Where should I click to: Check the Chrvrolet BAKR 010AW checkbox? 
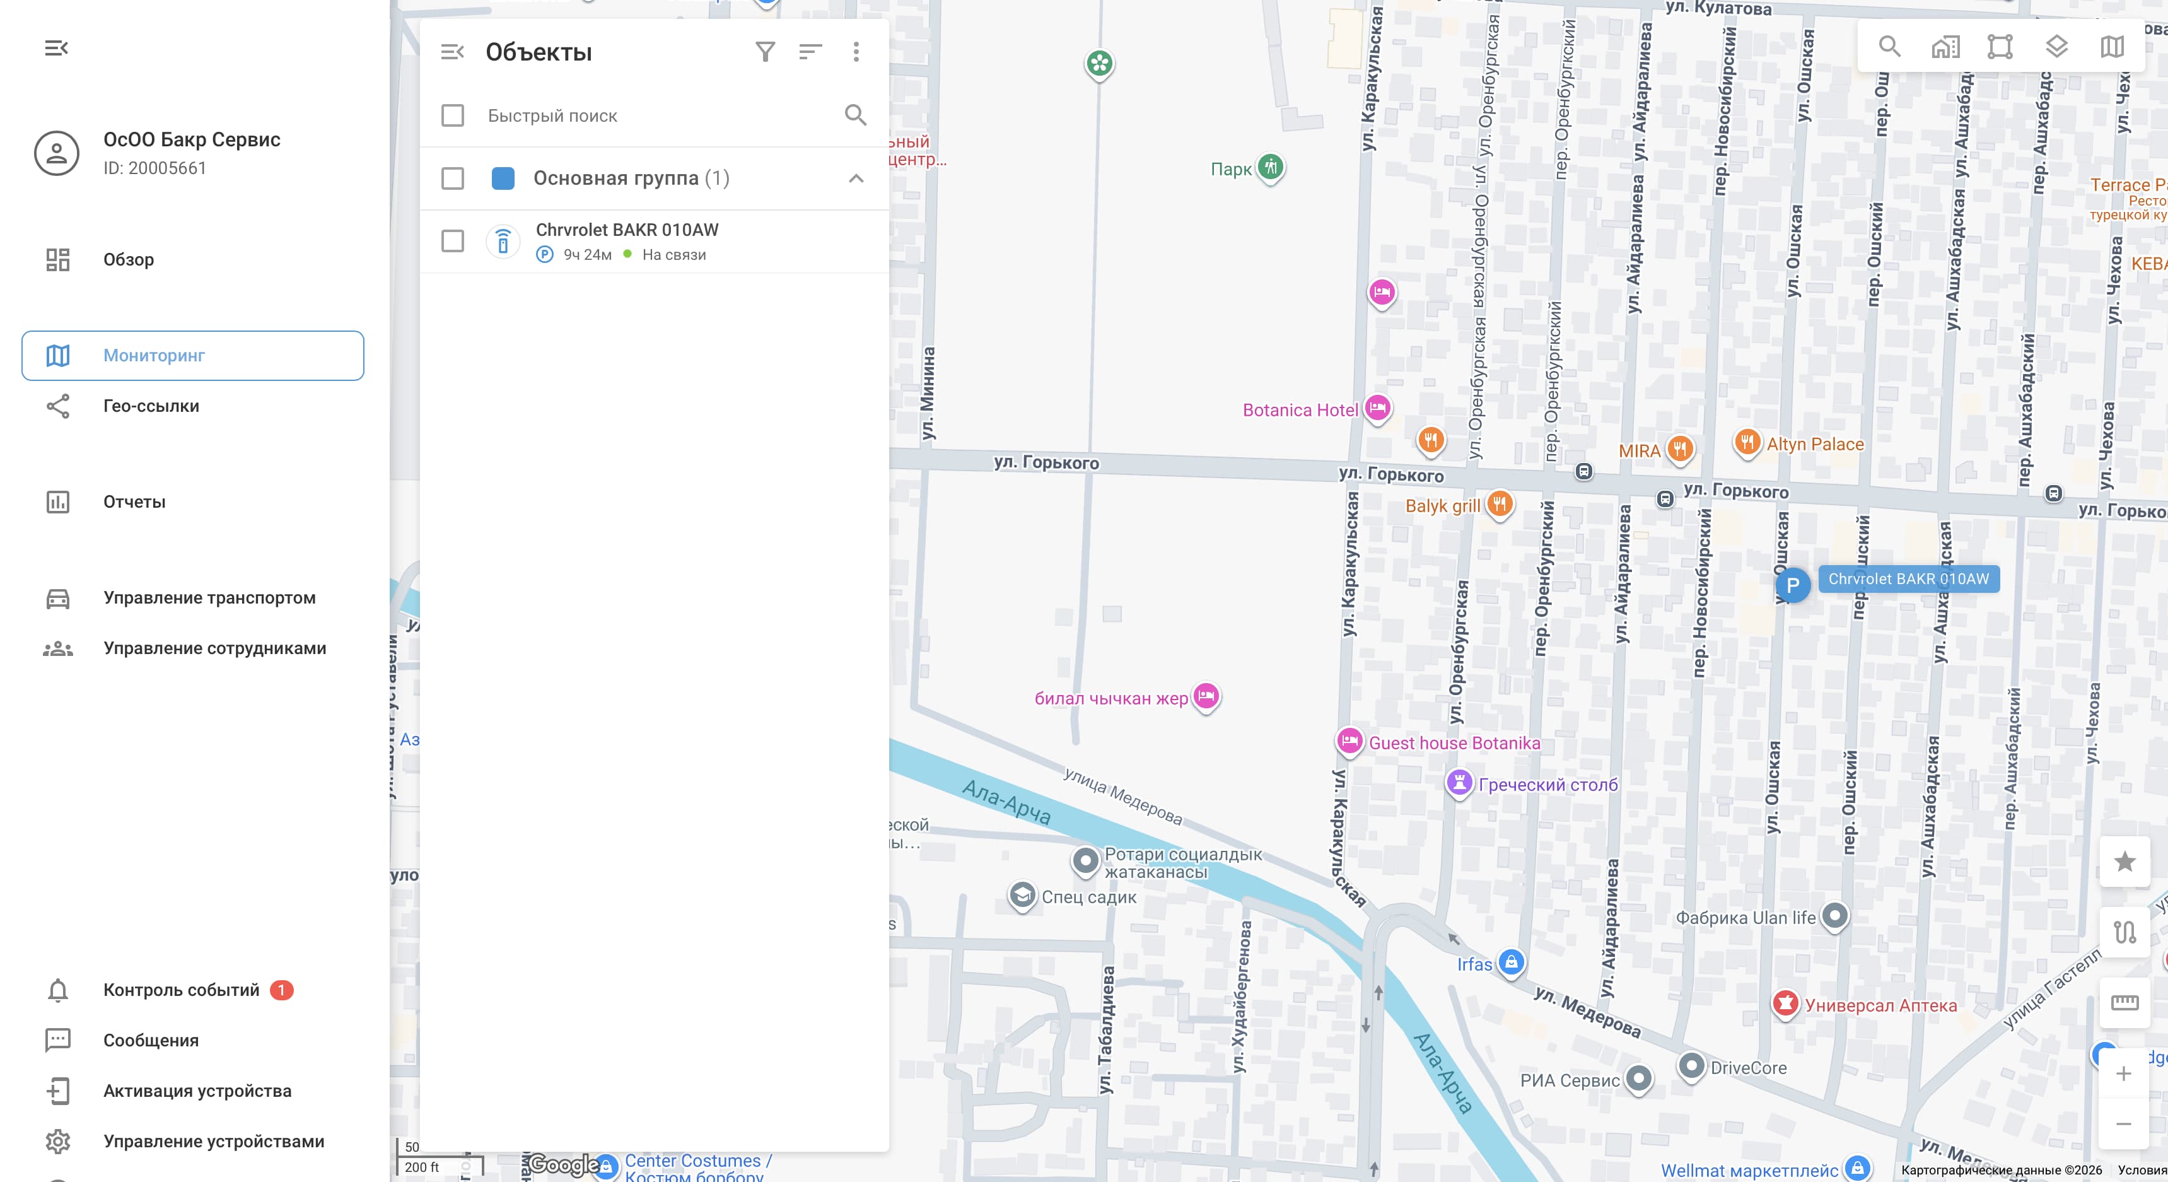click(x=453, y=241)
